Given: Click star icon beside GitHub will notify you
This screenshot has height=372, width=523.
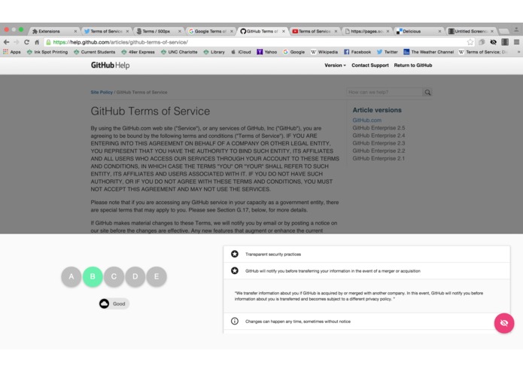Looking at the screenshot, I should click(x=235, y=270).
